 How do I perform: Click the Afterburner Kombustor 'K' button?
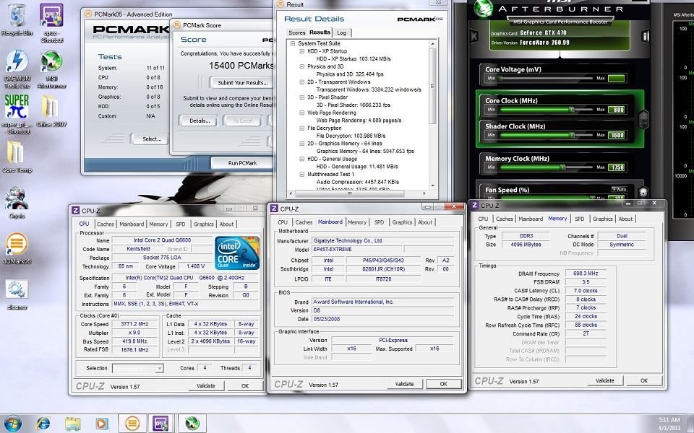pyautogui.click(x=474, y=36)
